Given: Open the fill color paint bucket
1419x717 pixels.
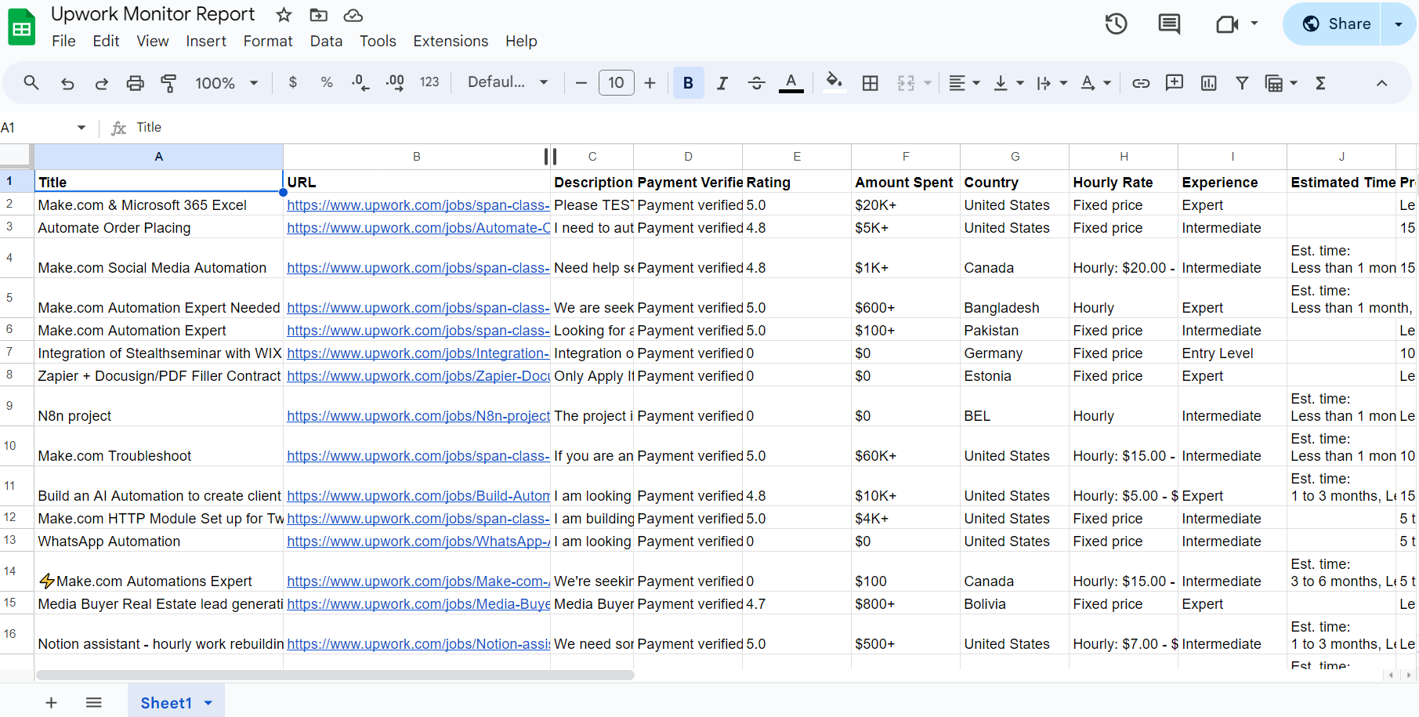Looking at the screenshot, I should point(834,83).
